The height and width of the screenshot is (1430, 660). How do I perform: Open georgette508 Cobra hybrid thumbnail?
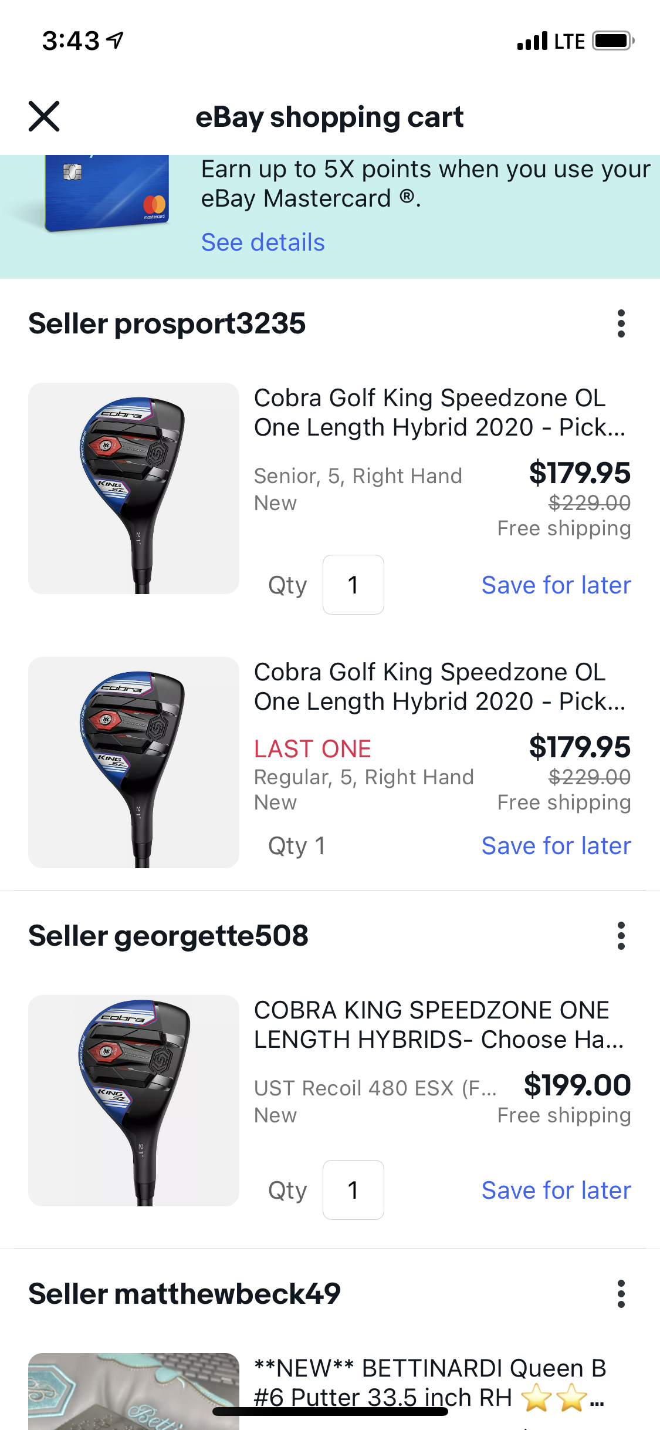tap(134, 1100)
